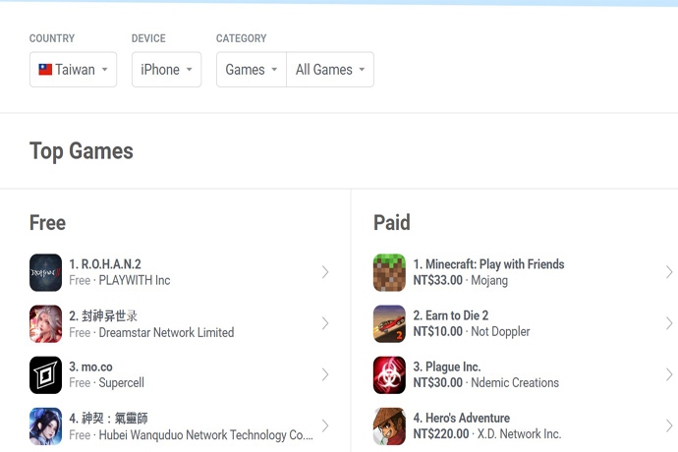Click the 封神异世录 app icon

(x=45, y=323)
